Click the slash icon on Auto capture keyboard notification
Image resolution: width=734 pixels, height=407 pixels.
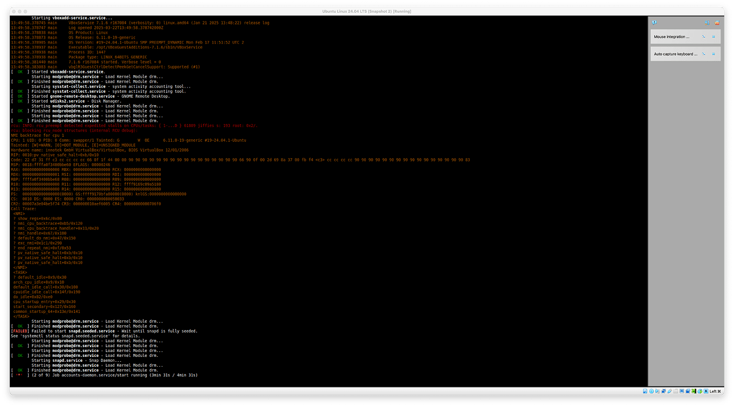coord(703,54)
